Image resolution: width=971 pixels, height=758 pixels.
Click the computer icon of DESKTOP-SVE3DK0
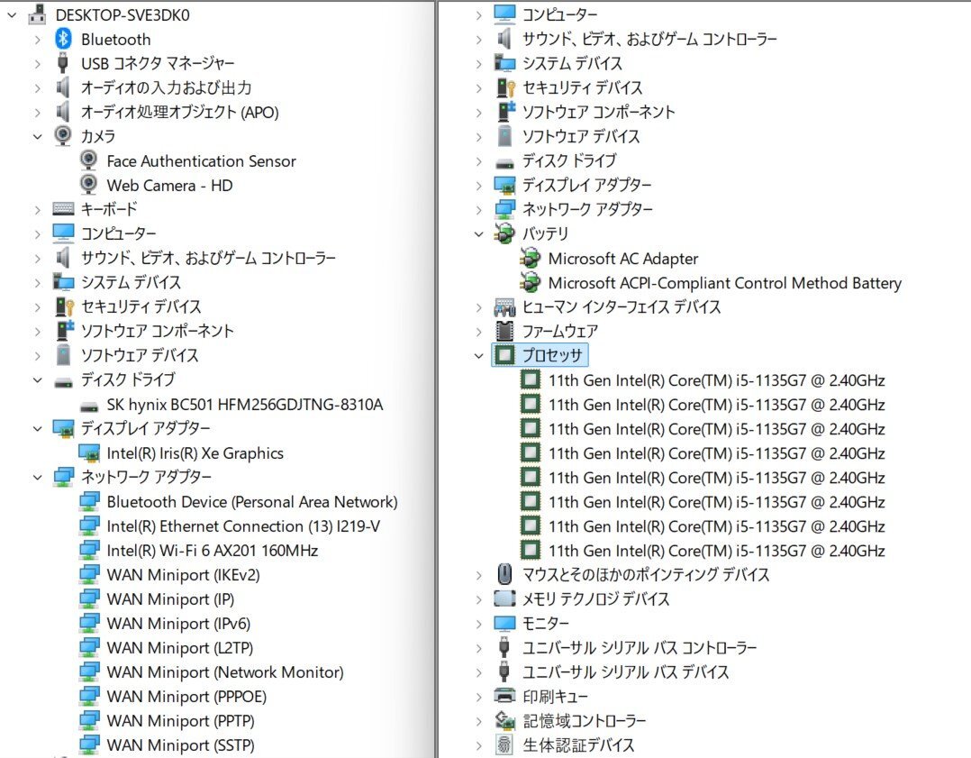point(37,15)
